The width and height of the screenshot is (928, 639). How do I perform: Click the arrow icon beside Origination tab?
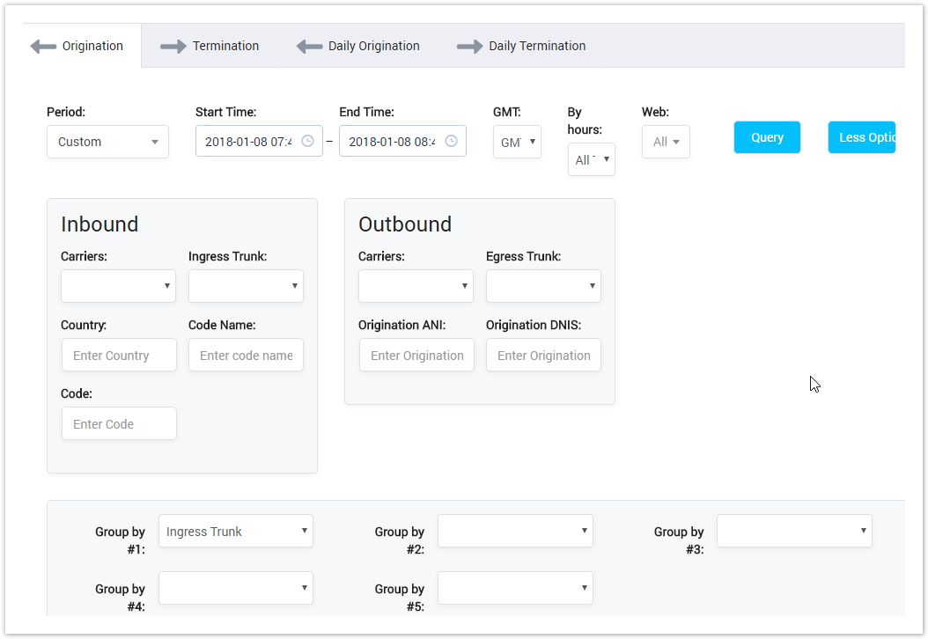[44, 46]
